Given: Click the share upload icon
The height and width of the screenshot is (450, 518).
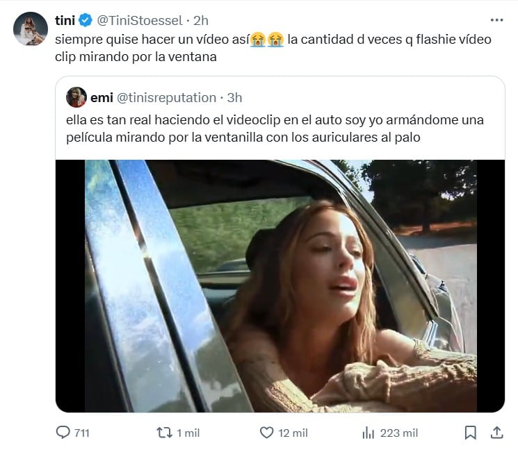Looking at the screenshot, I should click(x=496, y=433).
